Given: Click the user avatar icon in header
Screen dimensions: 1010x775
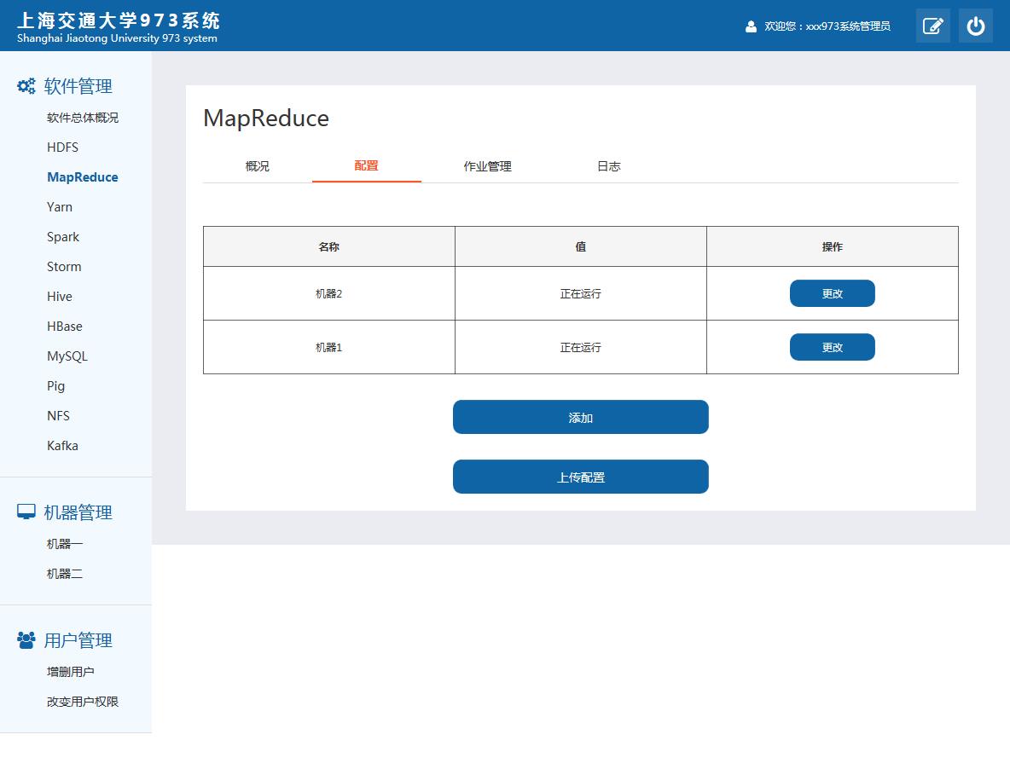Looking at the screenshot, I should point(751,26).
